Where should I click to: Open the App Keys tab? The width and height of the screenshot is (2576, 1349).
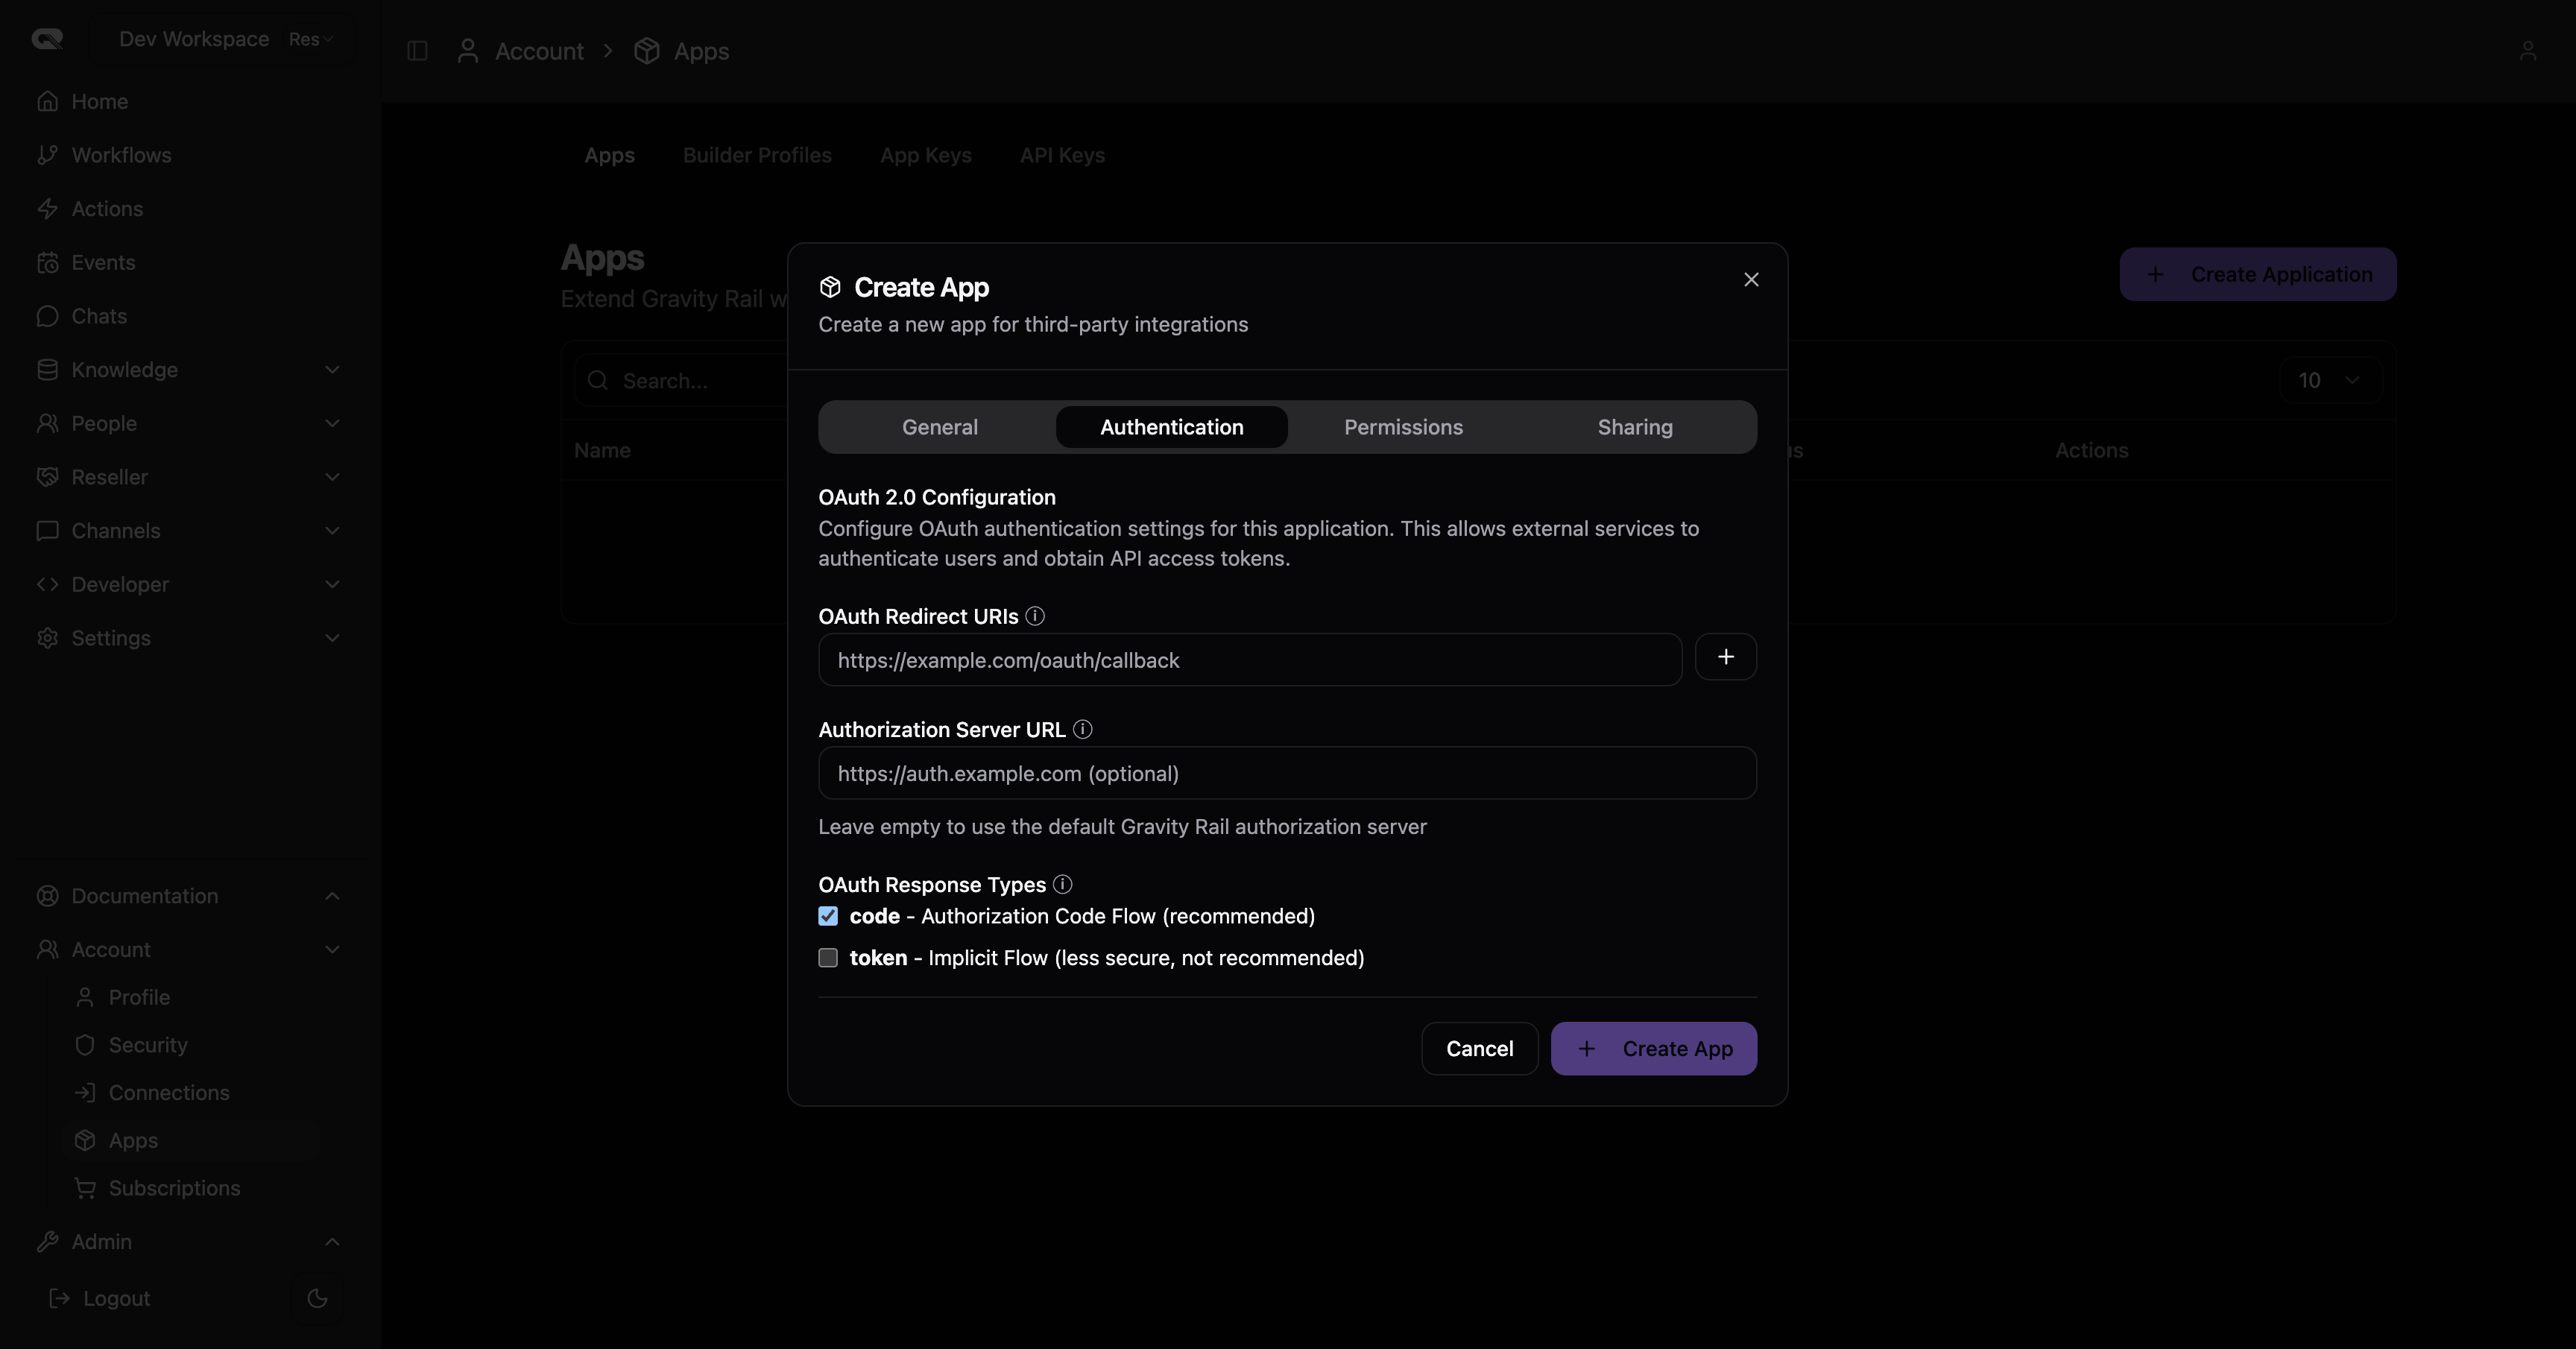pos(925,155)
